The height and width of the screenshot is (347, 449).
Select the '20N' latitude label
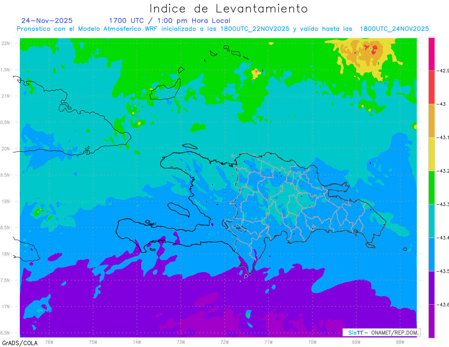point(6,149)
